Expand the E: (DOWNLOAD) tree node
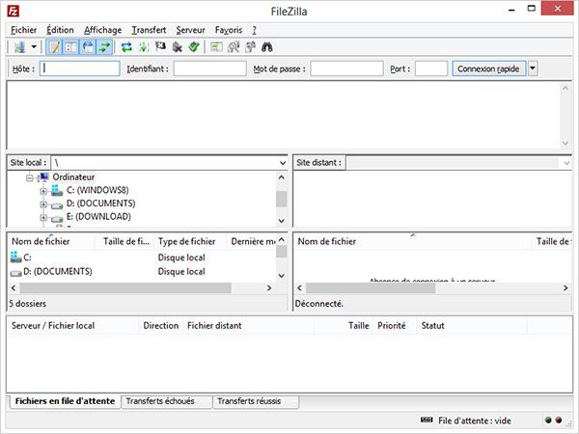The width and height of the screenshot is (579, 434). pos(43,217)
